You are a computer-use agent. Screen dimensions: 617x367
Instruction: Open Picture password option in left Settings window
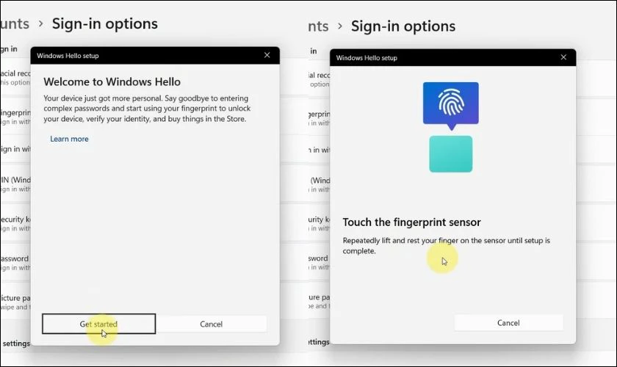coord(15,302)
